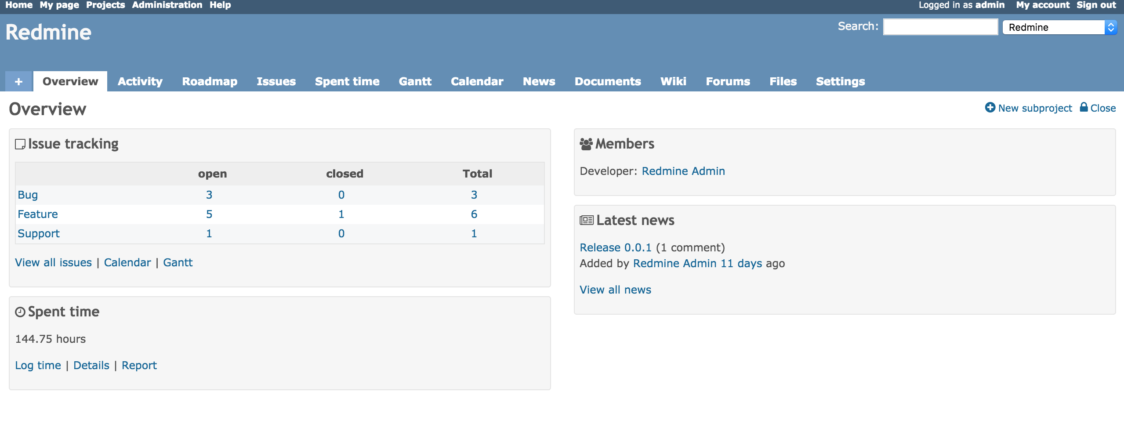The image size is (1124, 421).
Task: Focus the Search input field
Action: tap(940, 27)
